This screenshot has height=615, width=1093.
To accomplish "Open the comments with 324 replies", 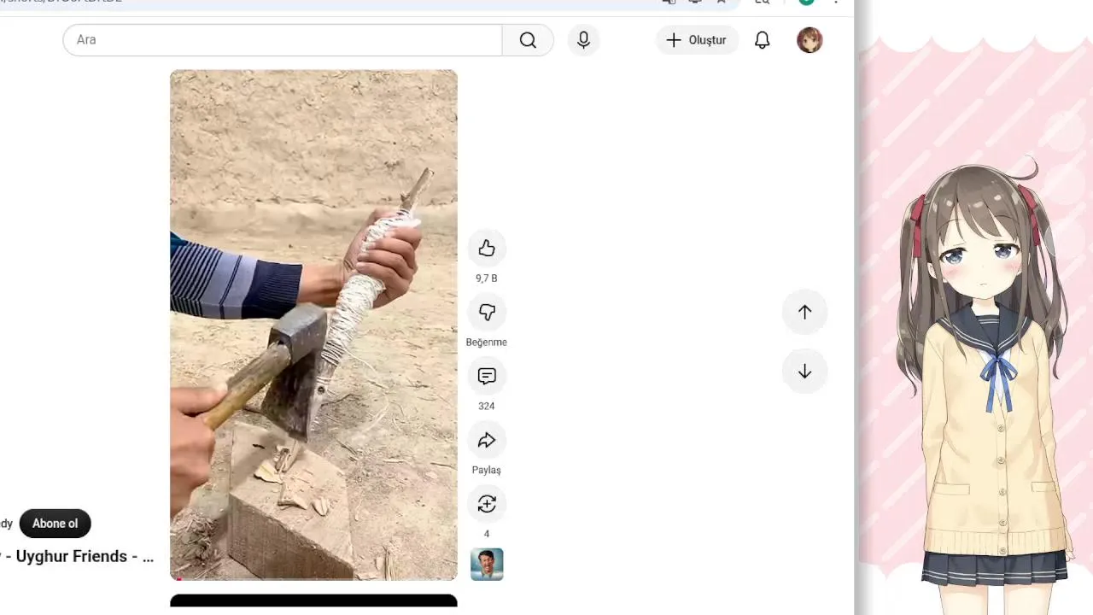I will (x=487, y=376).
